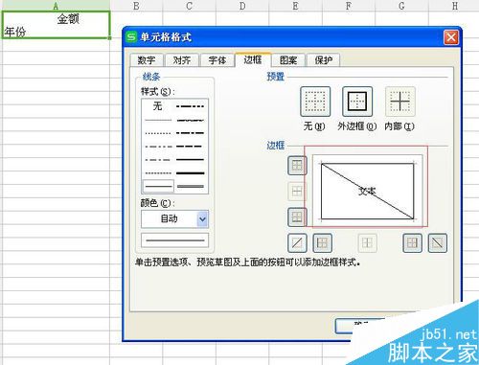Toggle the inside horizontal border button
Viewport: 479px width, 365px height.
click(297, 192)
